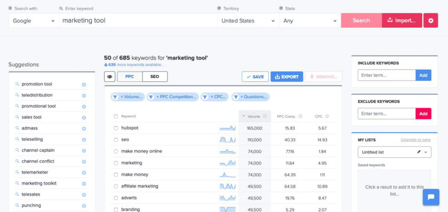Select the PPC tab
Viewport: 448px width, 212px height.
pos(130,77)
